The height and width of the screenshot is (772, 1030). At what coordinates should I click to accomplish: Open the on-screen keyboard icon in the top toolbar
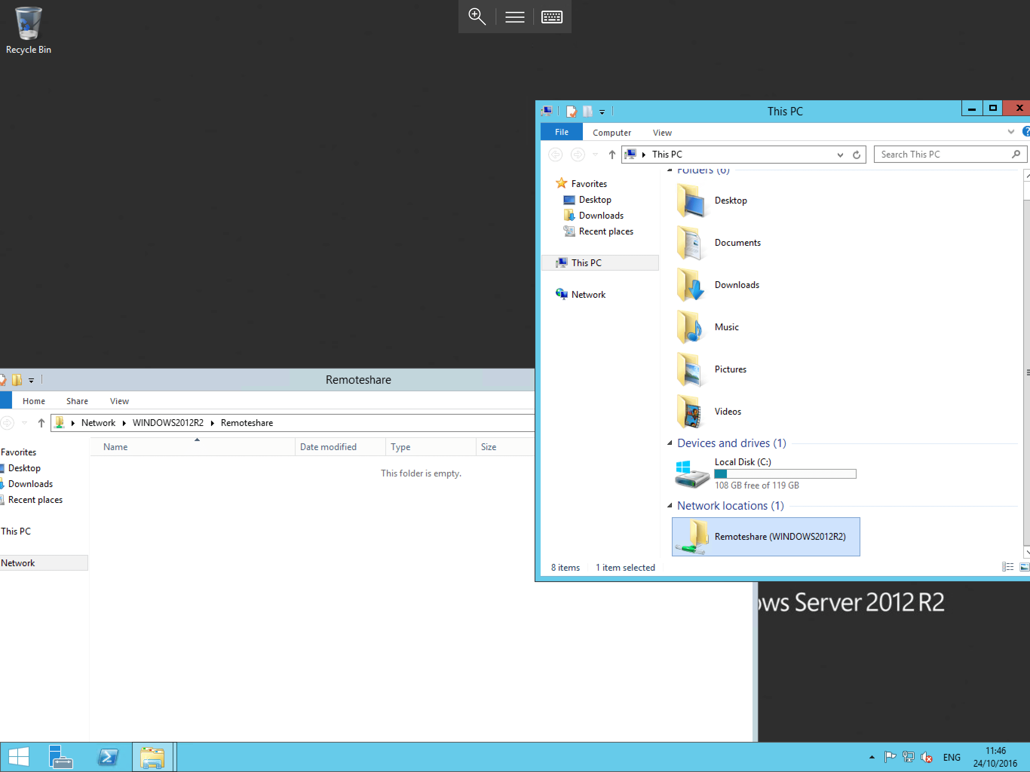click(552, 17)
